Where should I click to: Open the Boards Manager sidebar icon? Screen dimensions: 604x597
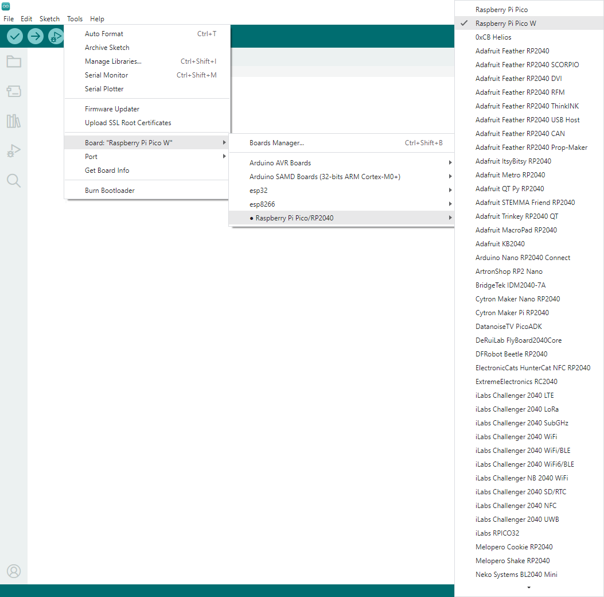tap(14, 91)
